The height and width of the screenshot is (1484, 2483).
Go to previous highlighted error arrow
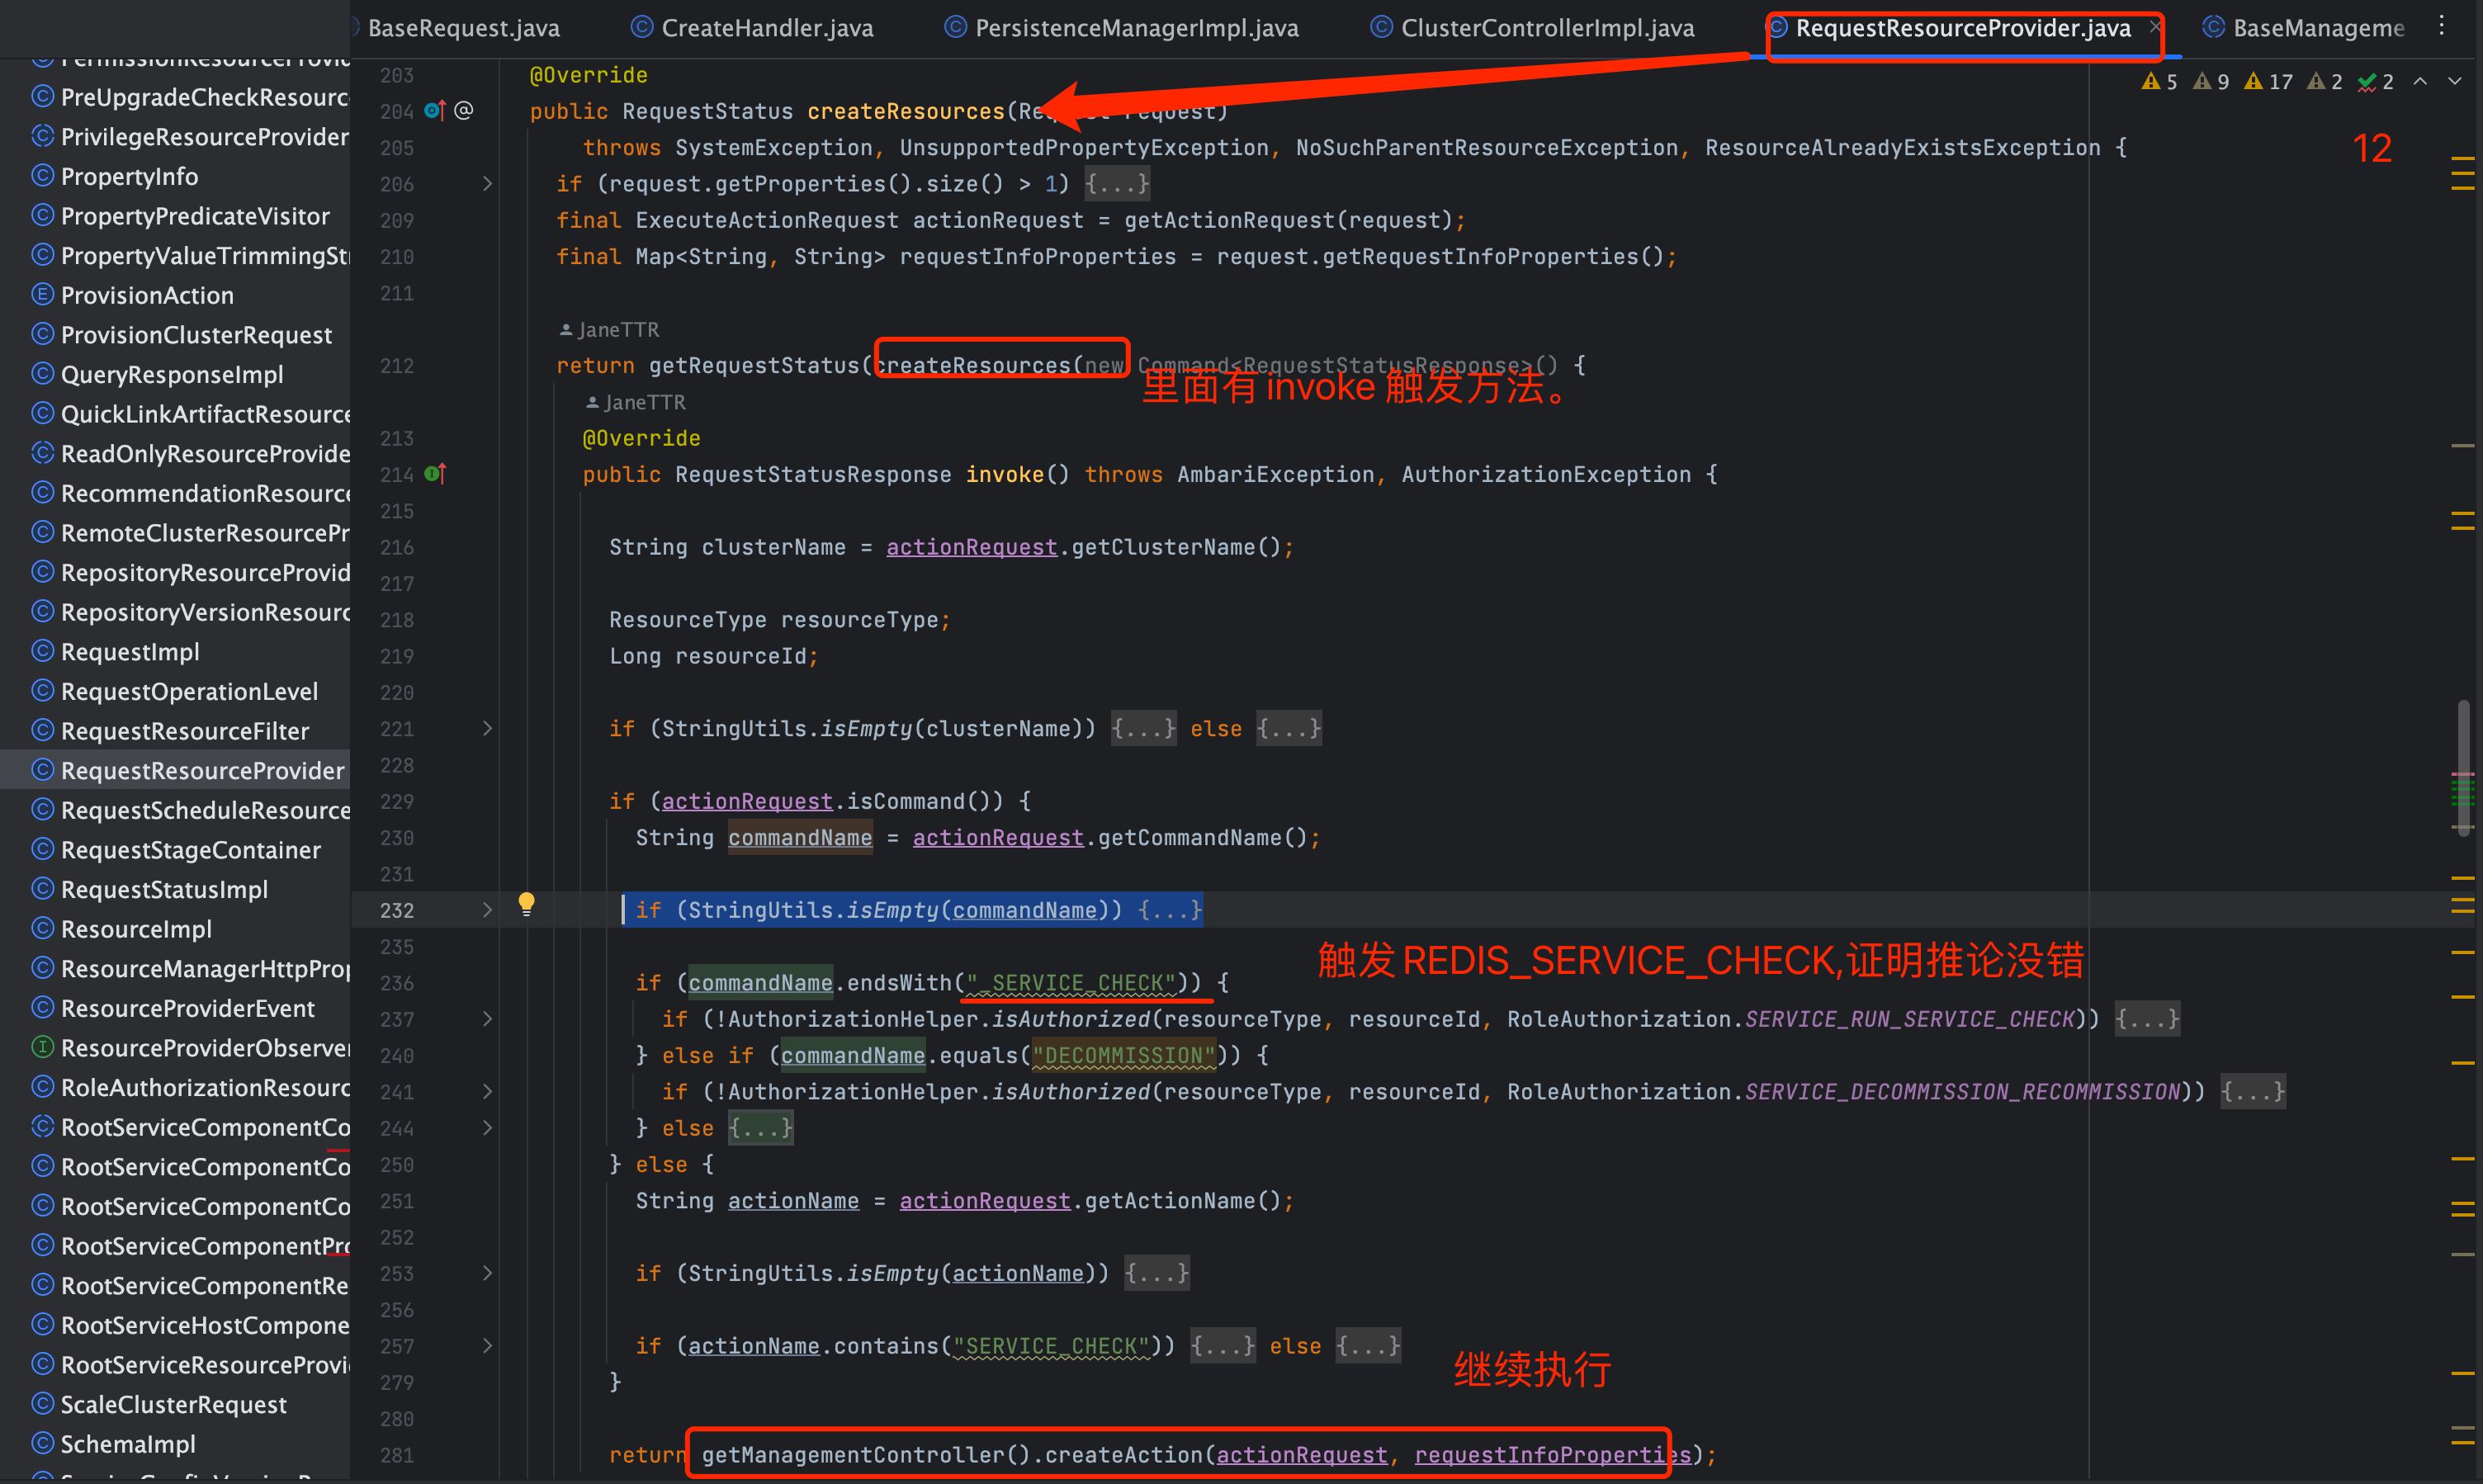(x=2420, y=81)
